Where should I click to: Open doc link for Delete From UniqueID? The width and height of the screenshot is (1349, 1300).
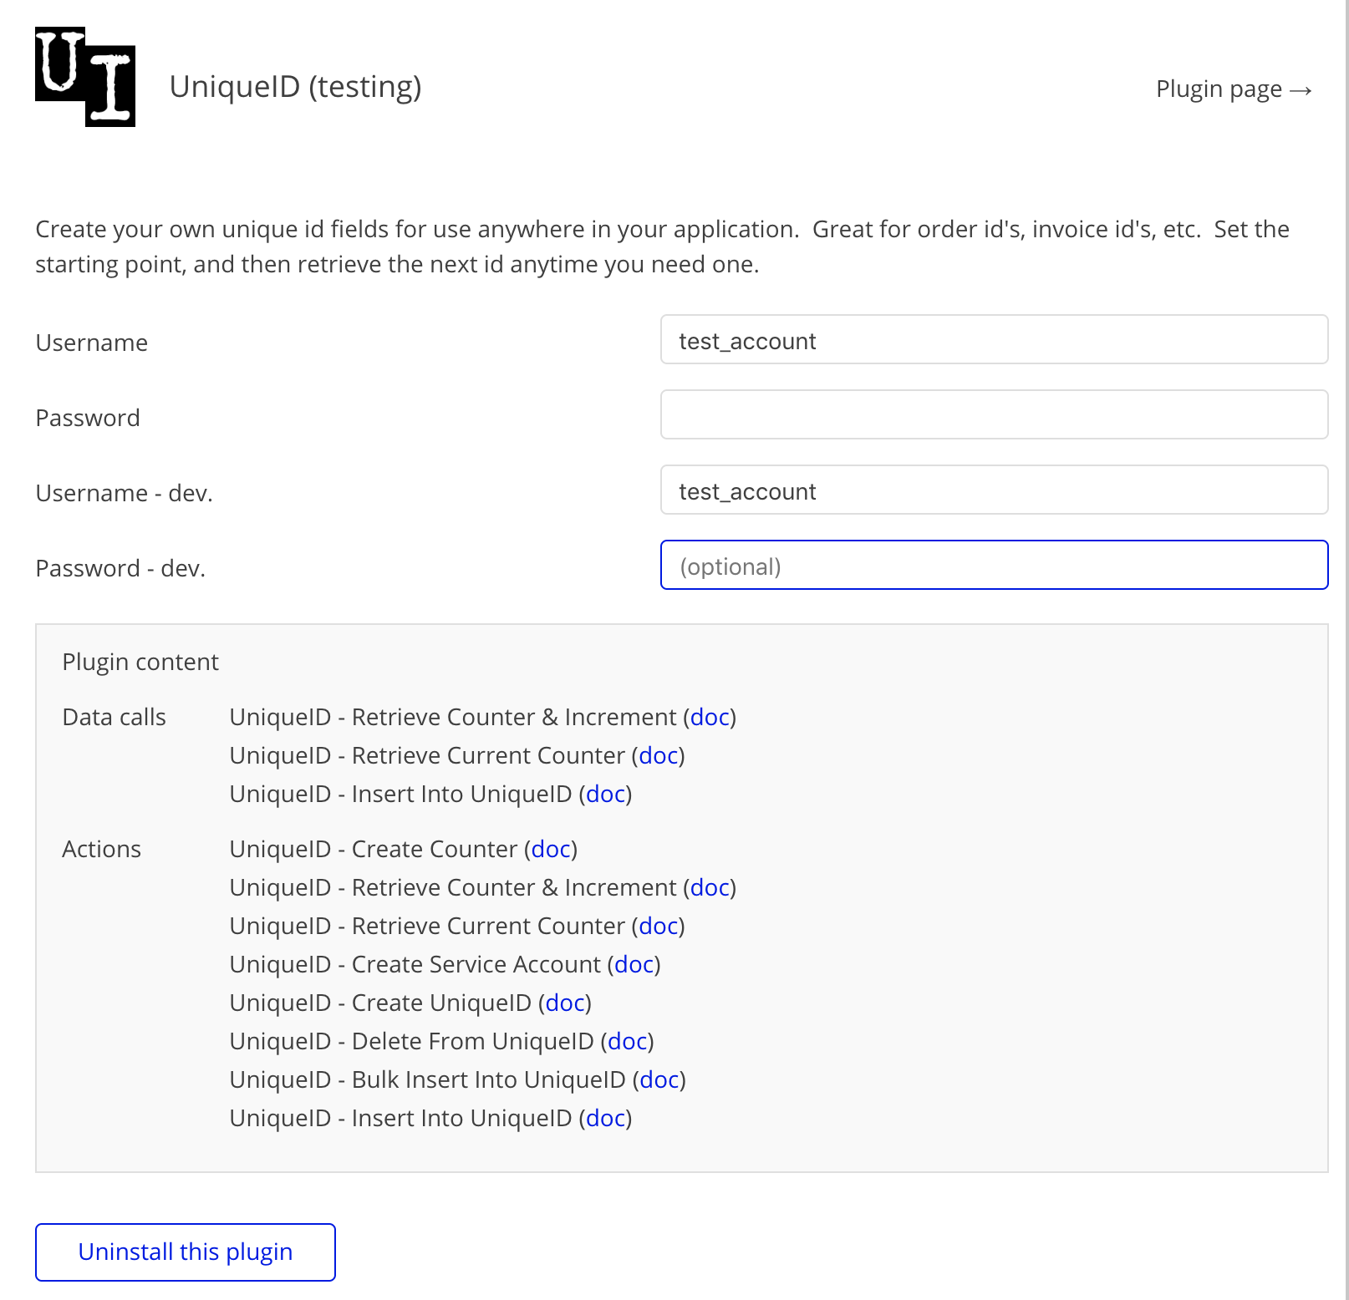point(628,1041)
